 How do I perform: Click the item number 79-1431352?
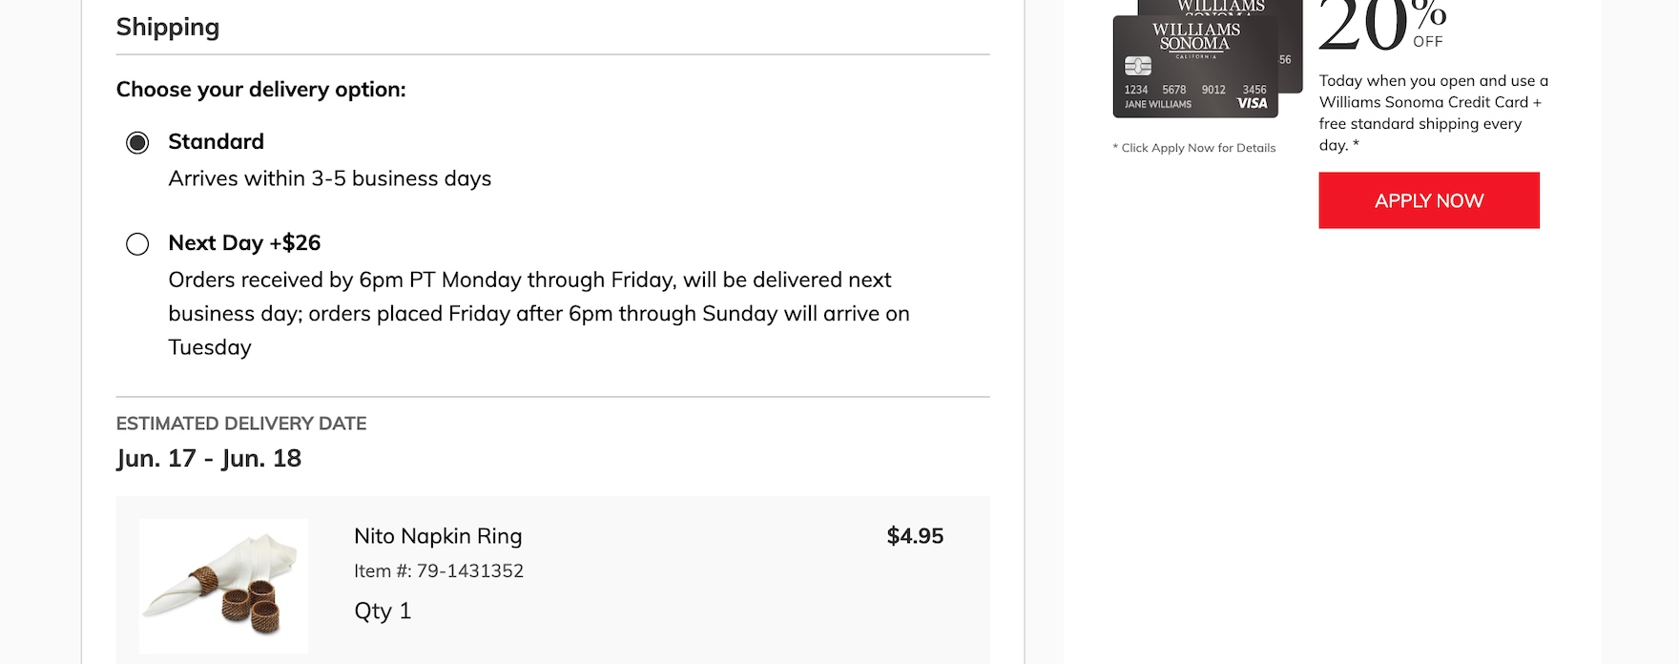click(439, 571)
